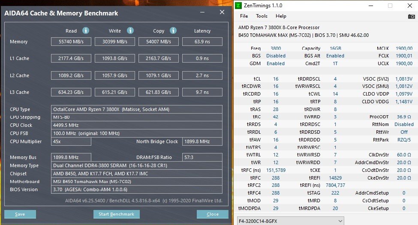Click the tRC value 42

tap(276, 117)
